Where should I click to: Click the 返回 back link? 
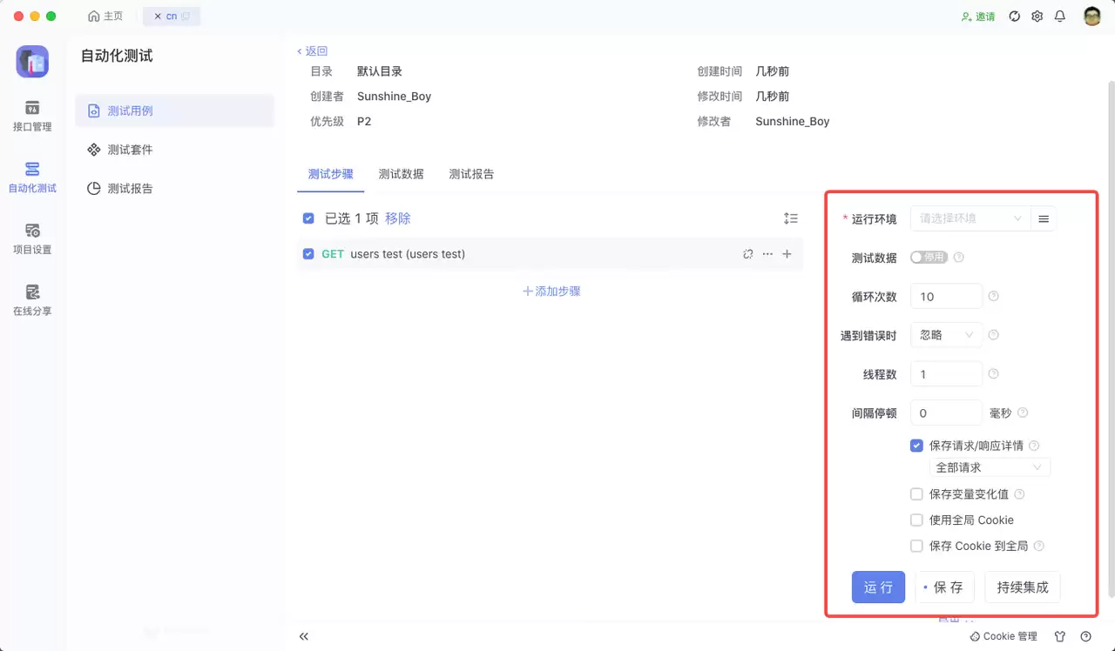[312, 51]
